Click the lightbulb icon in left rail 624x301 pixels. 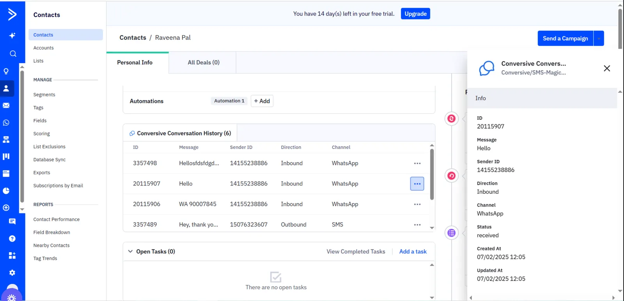coord(6,71)
